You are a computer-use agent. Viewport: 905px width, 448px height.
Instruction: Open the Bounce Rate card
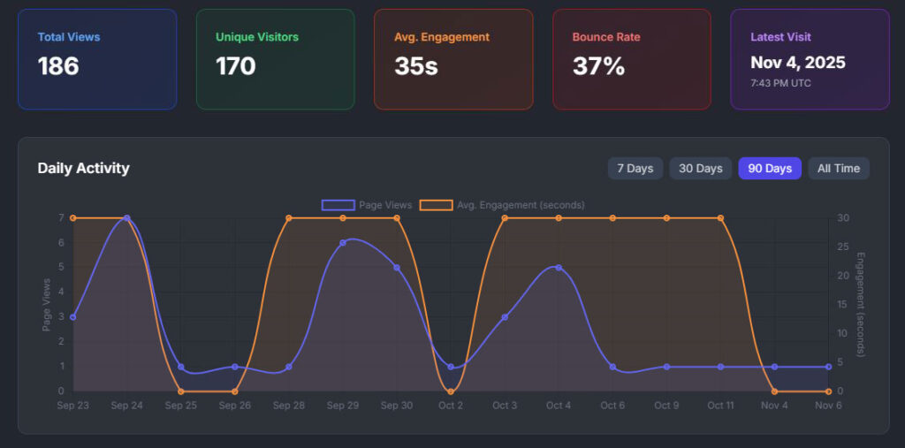pyautogui.click(x=631, y=59)
